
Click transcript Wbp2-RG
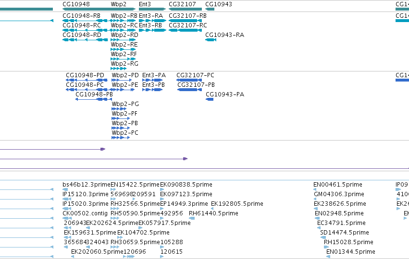124,64
